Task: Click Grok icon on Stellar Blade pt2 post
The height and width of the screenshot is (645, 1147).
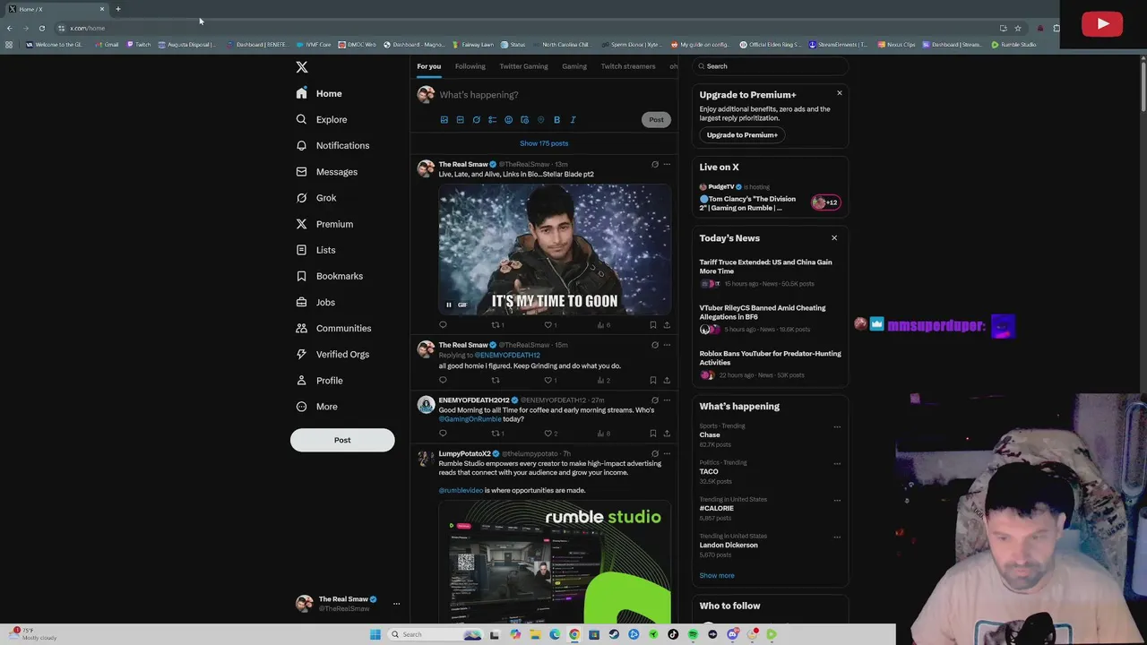Action: click(x=655, y=165)
